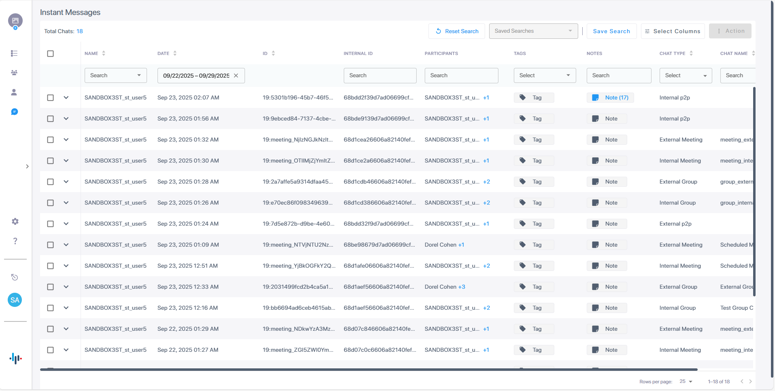Click the Participants search field

click(x=461, y=76)
